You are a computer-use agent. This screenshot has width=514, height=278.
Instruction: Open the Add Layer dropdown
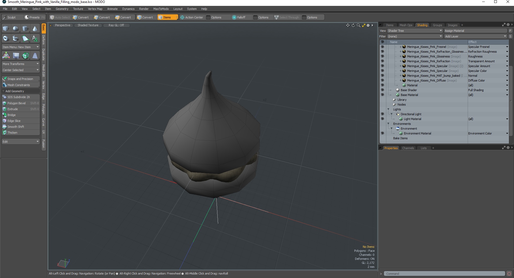click(476, 36)
